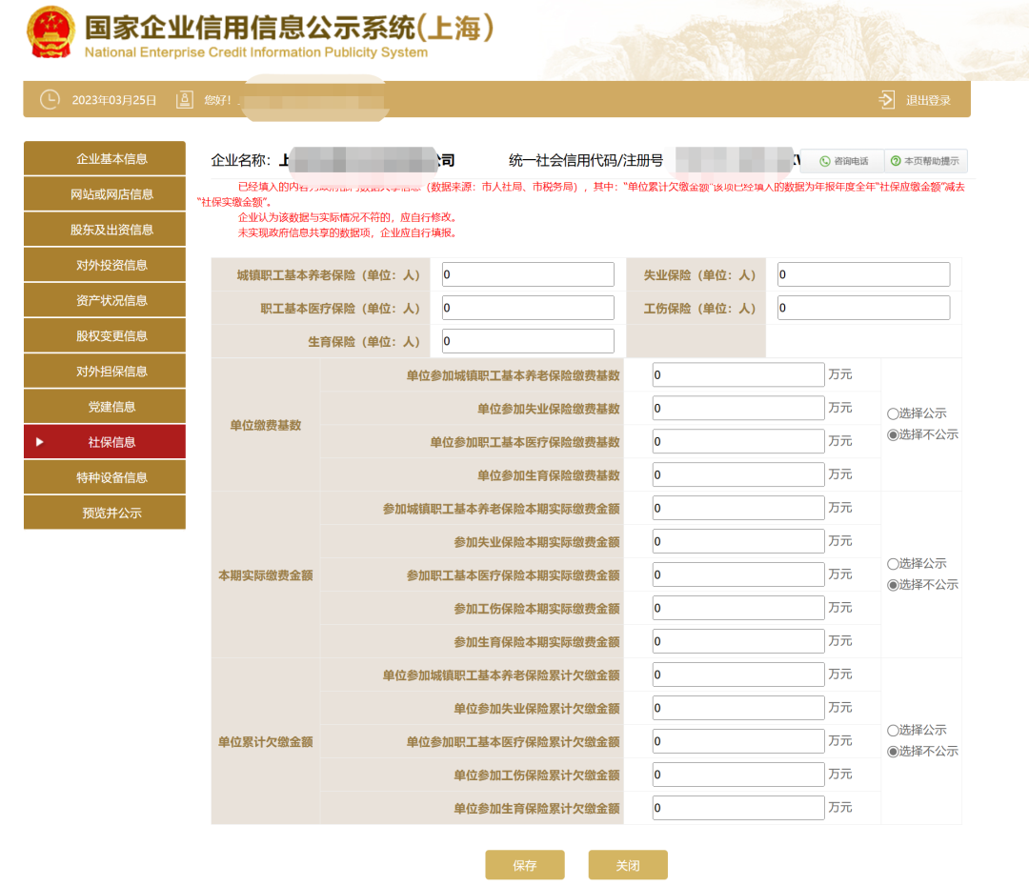The height and width of the screenshot is (886, 1029).
Task: Select the active 社保信息 menu item
Action: [x=105, y=442]
